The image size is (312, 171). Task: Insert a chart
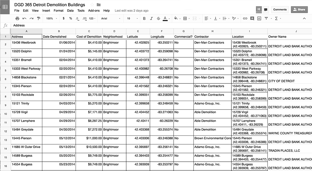point(259,18)
